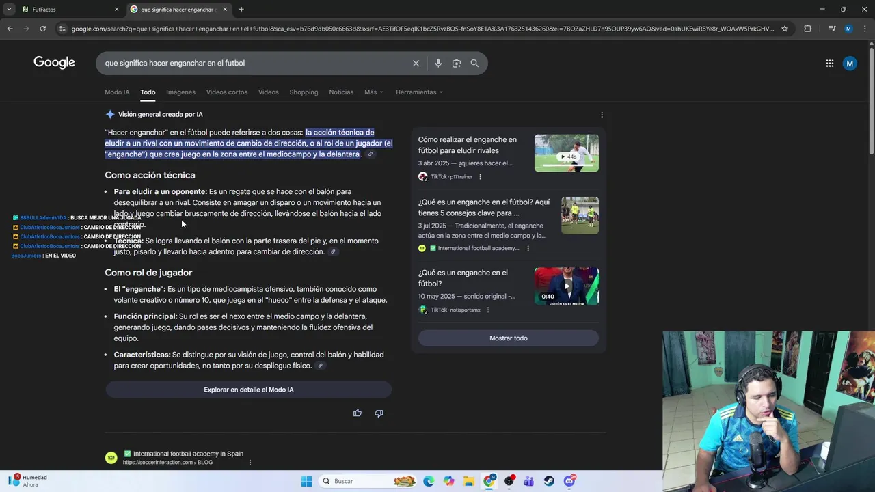The image size is (875, 492).
Task: Select the Videos tab
Action: pyautogui.click(x=268, y=92)
